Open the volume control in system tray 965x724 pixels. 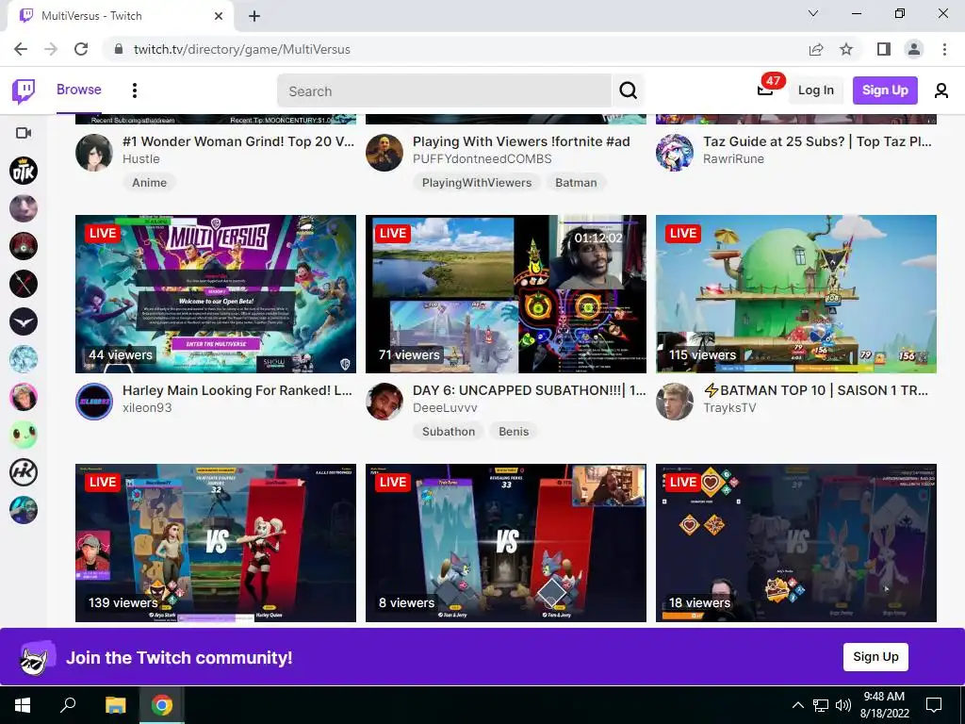coord(843,705)
